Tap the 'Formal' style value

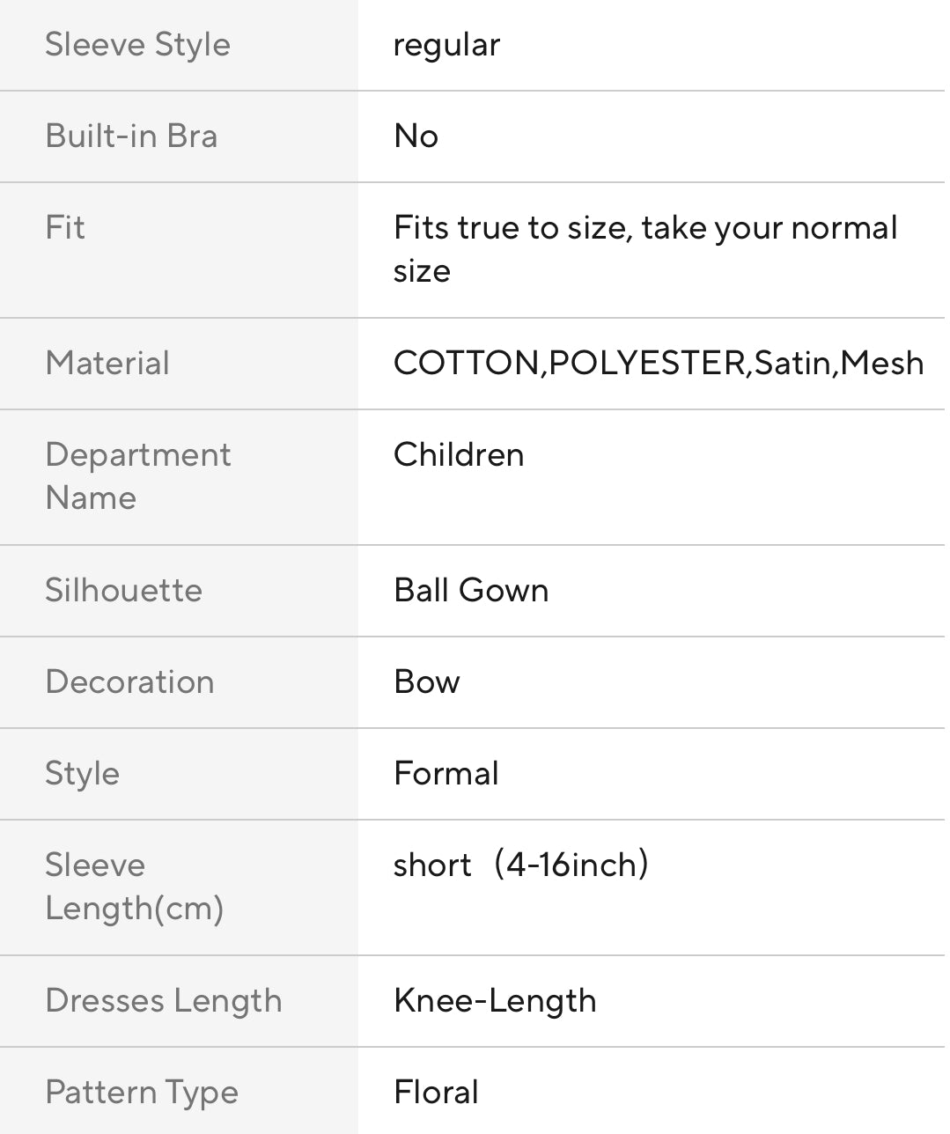pyautogui.click(x=446, y=774)
